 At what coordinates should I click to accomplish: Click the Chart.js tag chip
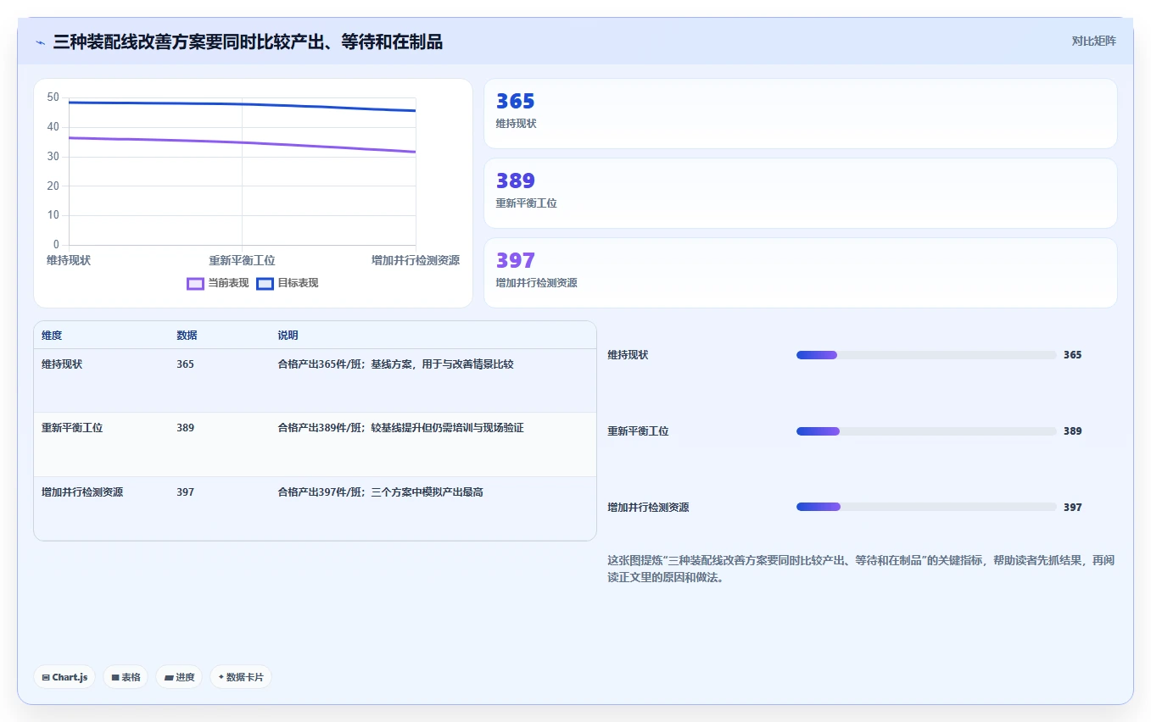[64, 677]
